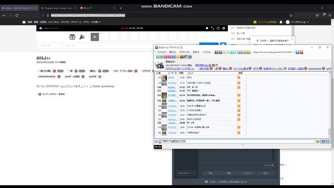Open the list menu icon left of the comment input
The image size is (334, 188).
pos(156,142)
